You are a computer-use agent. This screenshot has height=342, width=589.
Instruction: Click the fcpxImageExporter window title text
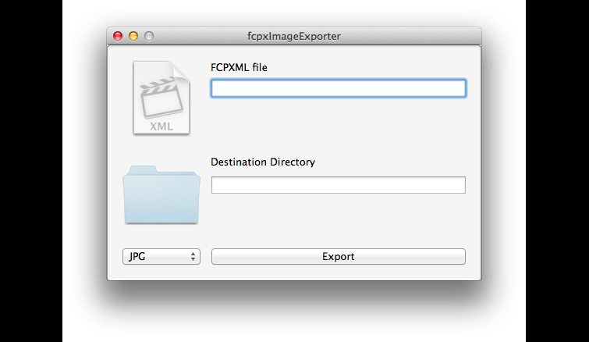pyautogui.click(x=293, y=36)
